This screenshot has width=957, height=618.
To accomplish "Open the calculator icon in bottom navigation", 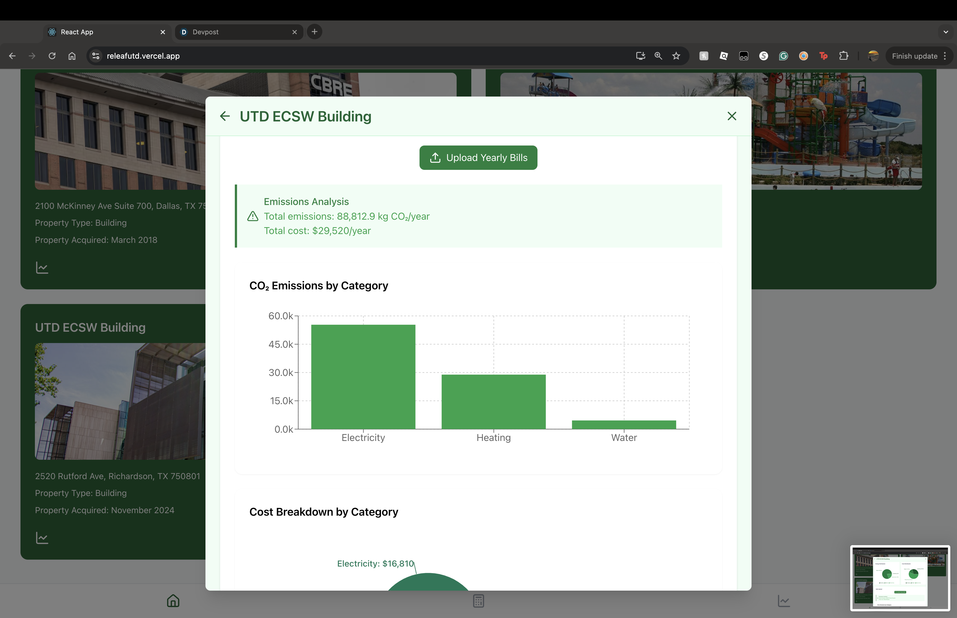I will coord(478,601).
